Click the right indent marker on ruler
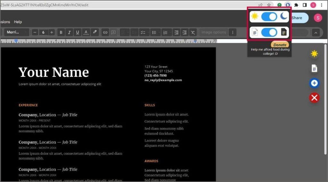This screenshot has height=182, width=328. click(x=195, y=41)
